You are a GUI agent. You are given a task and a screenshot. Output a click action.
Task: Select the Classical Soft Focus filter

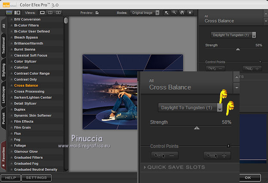(31, 55)
